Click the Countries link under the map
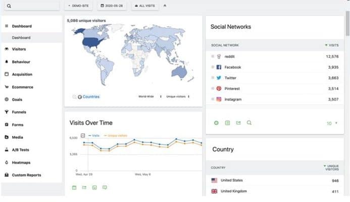Viewport: 350px width, 202px height. click(91, 96)
